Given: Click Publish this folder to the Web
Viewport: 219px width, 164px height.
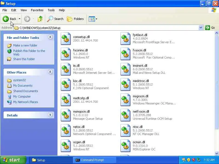Looking at the screenshot, I should coord(29,52).
